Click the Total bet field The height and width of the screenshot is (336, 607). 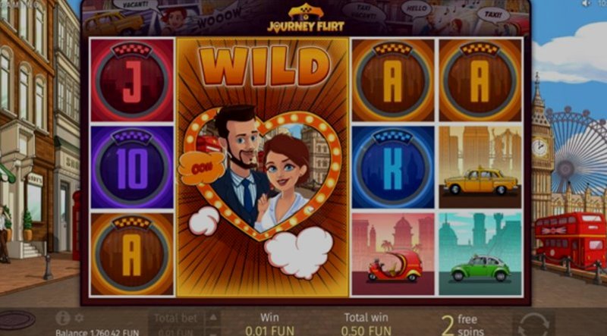(x=176, y=324)
